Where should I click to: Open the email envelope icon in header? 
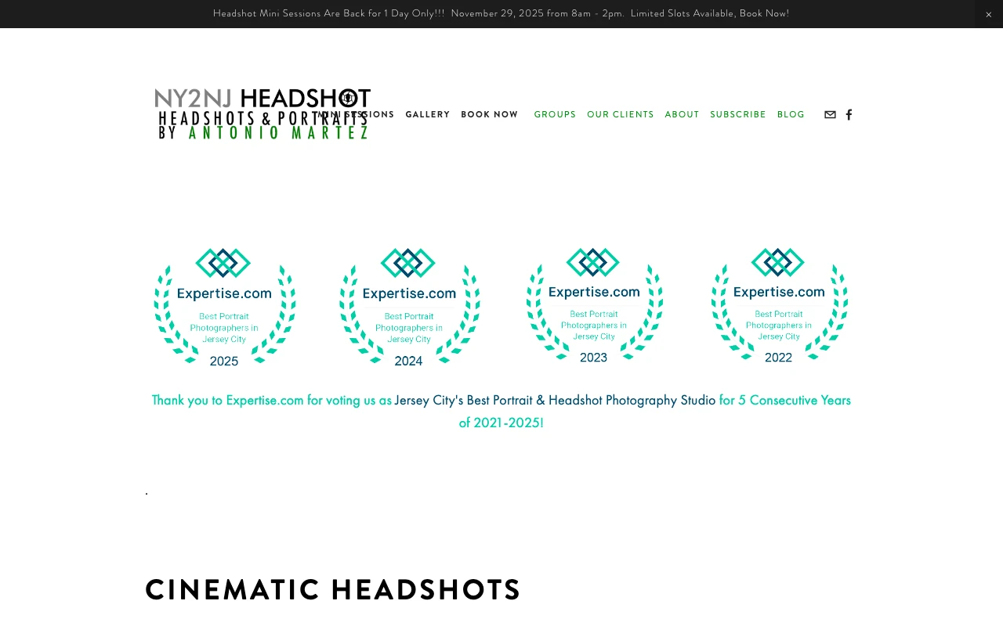click(x=830, y=115)
